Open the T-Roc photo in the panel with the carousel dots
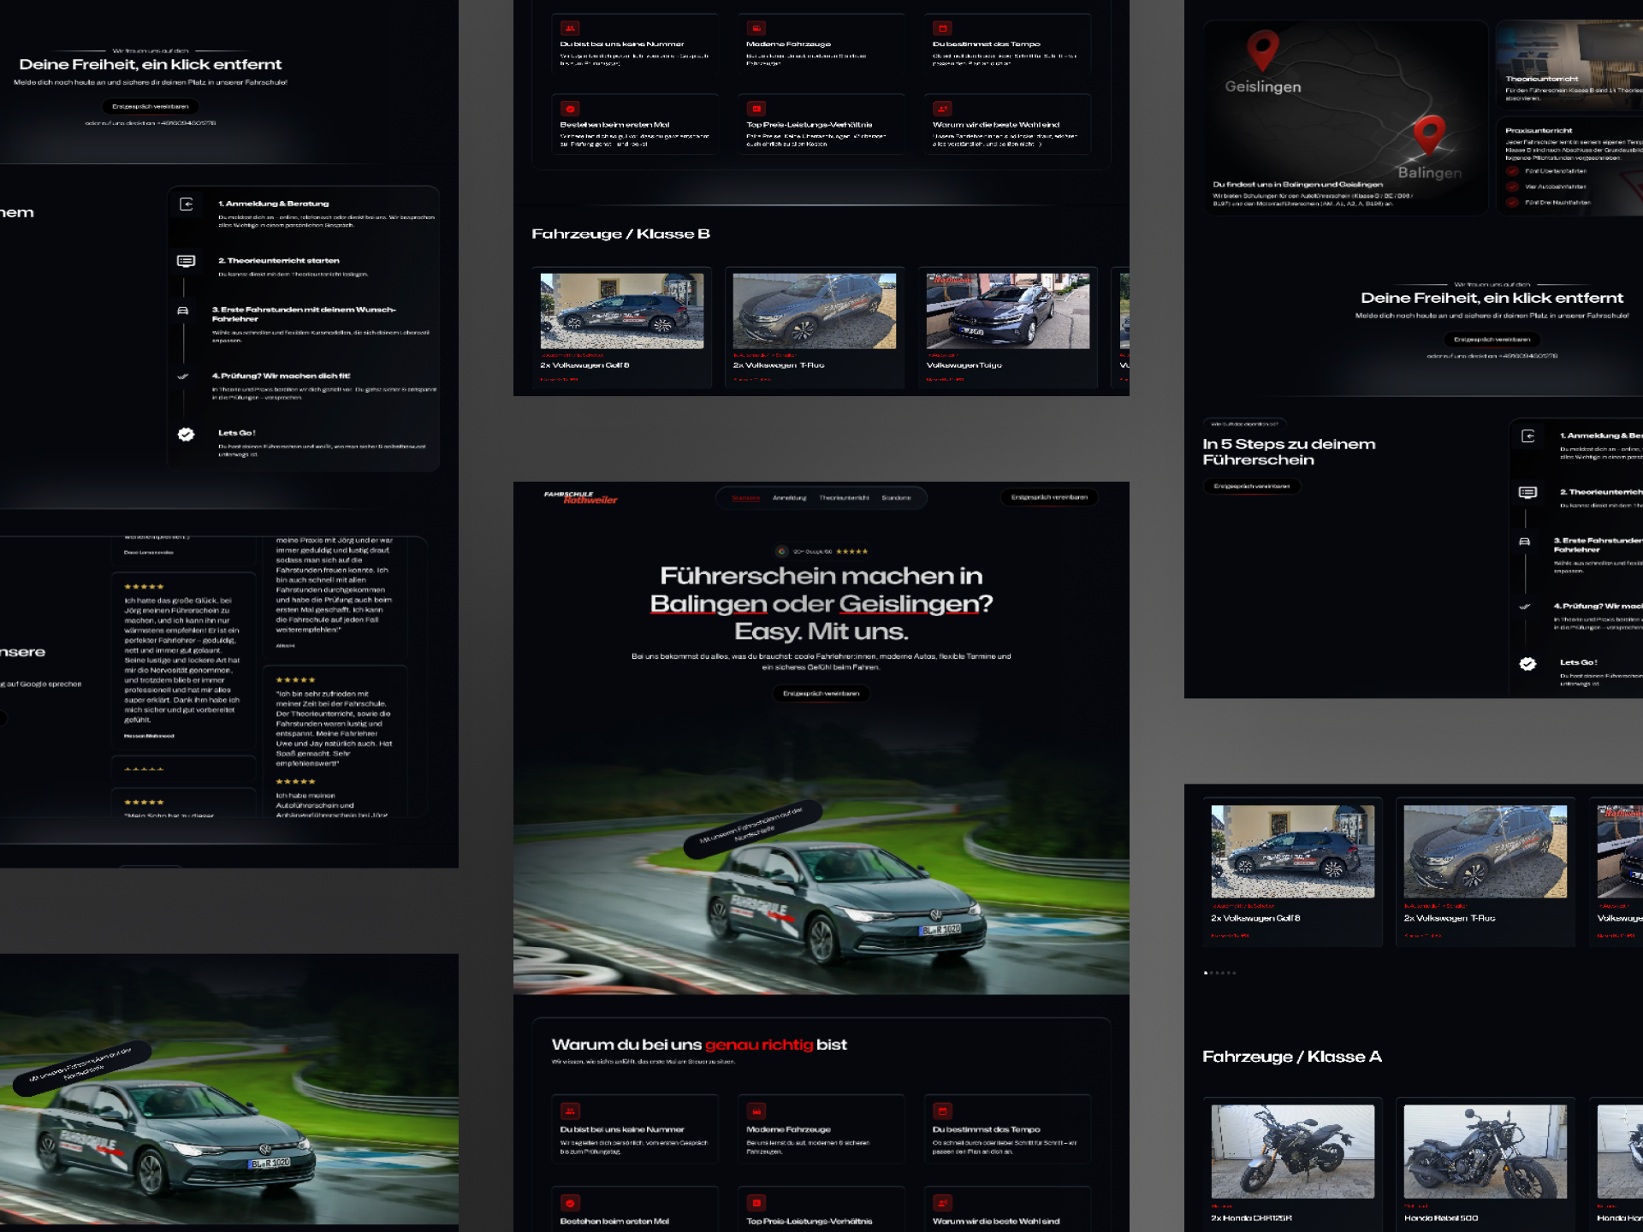Screen dimensions: 1643x1232 [x=1486, y=851]
